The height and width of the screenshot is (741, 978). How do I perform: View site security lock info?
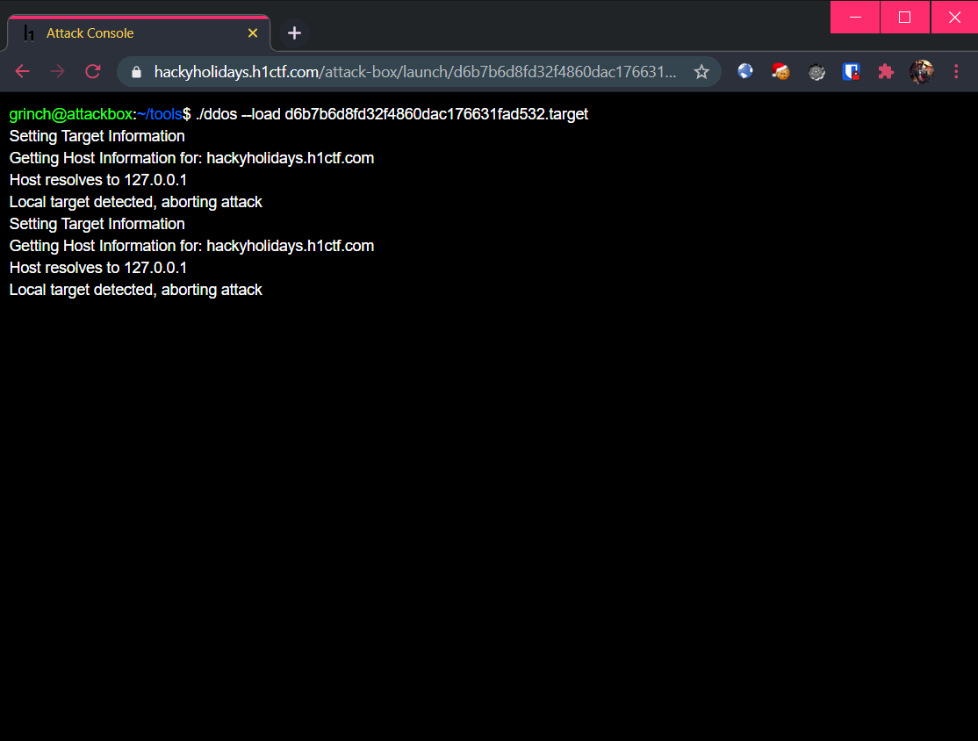coord(137,72)
